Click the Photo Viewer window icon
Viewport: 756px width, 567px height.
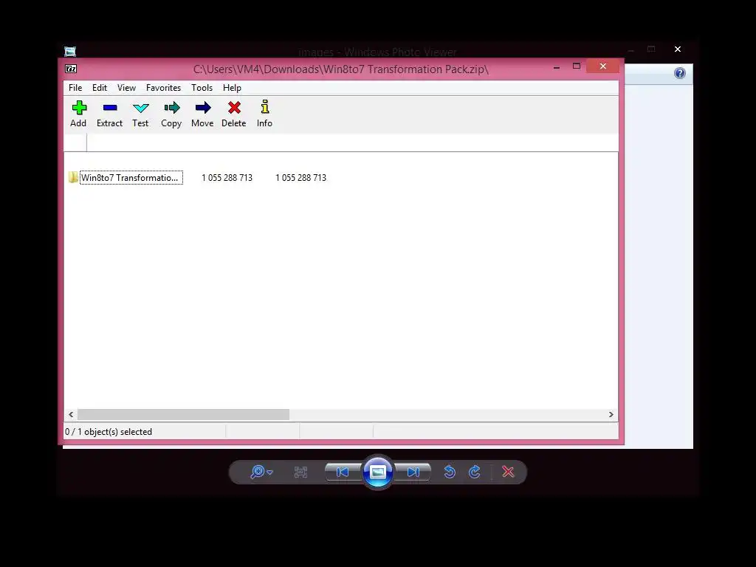coord(70,52)
